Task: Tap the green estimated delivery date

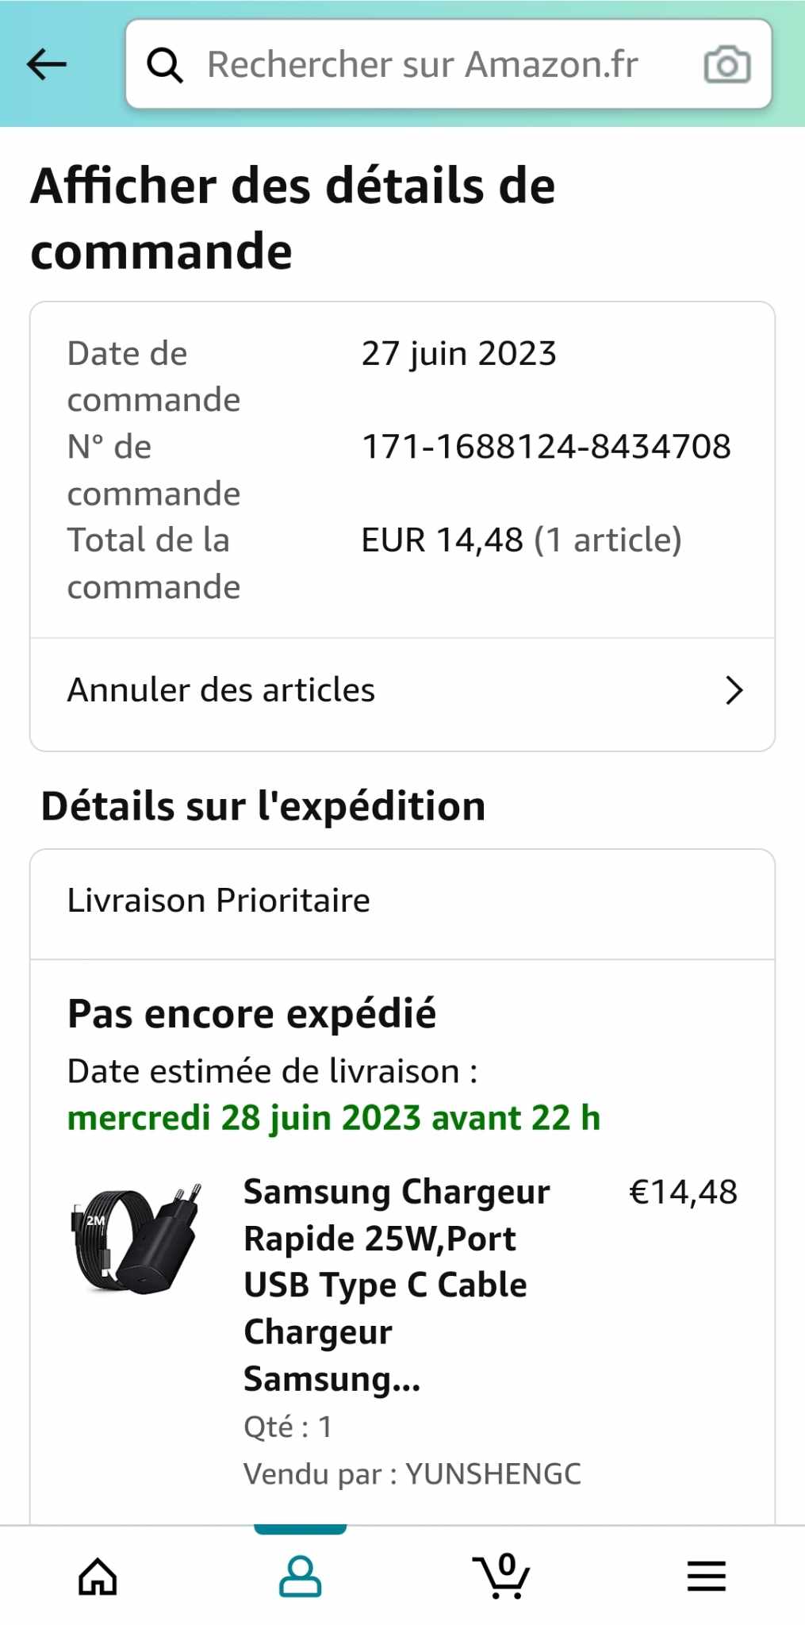Action: pyautogui.click(x=334, y=1118)
